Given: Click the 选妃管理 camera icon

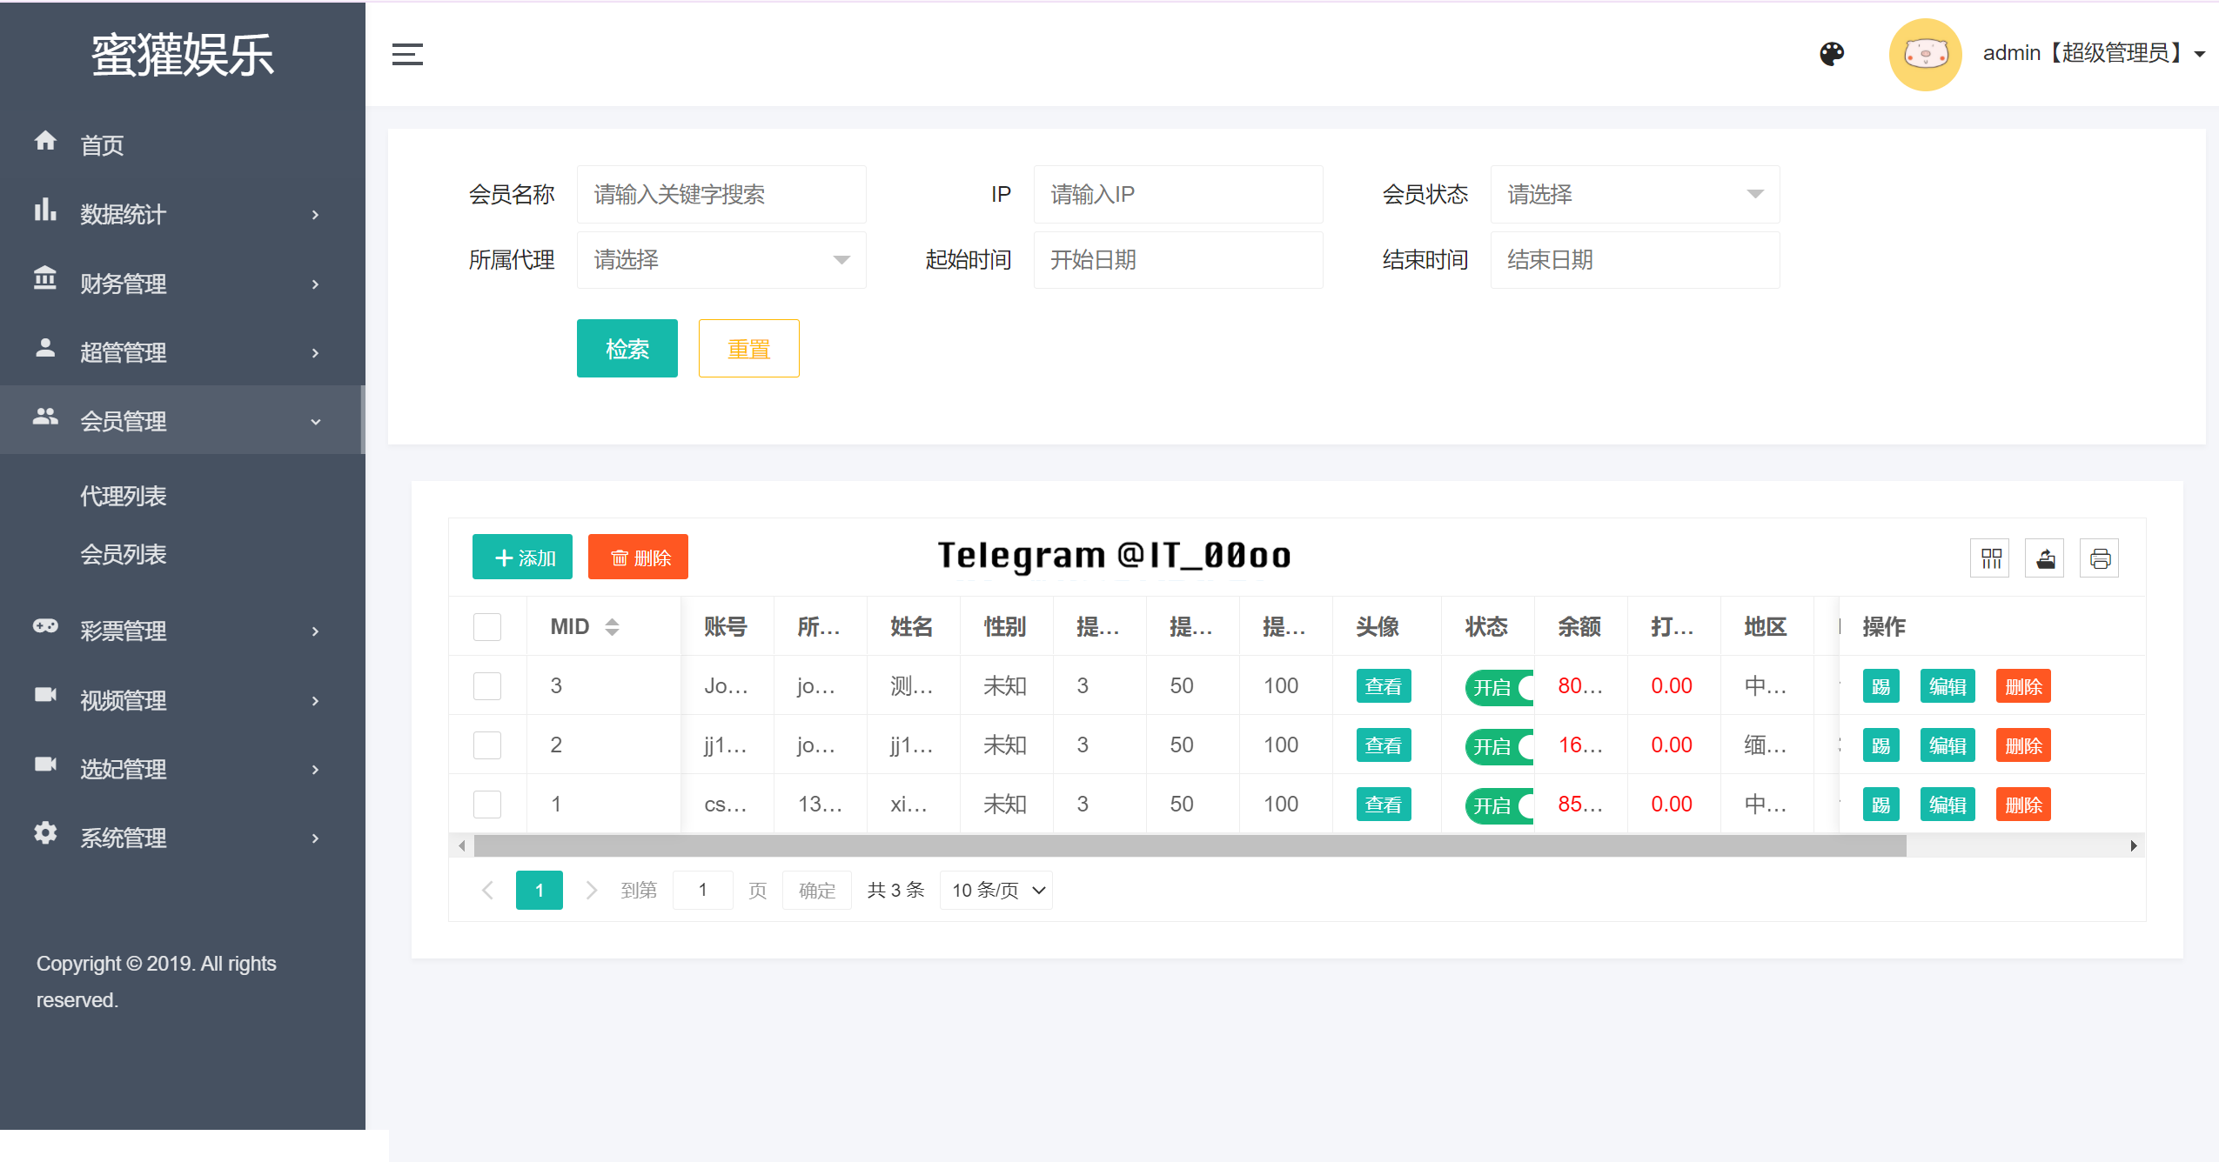Looking at the screenshot, I should click(x=45, y=764).
